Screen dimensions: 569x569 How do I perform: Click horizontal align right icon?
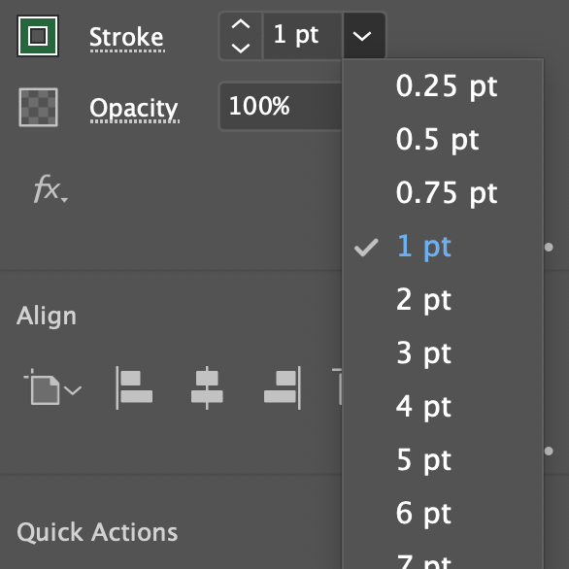point(283,388)
